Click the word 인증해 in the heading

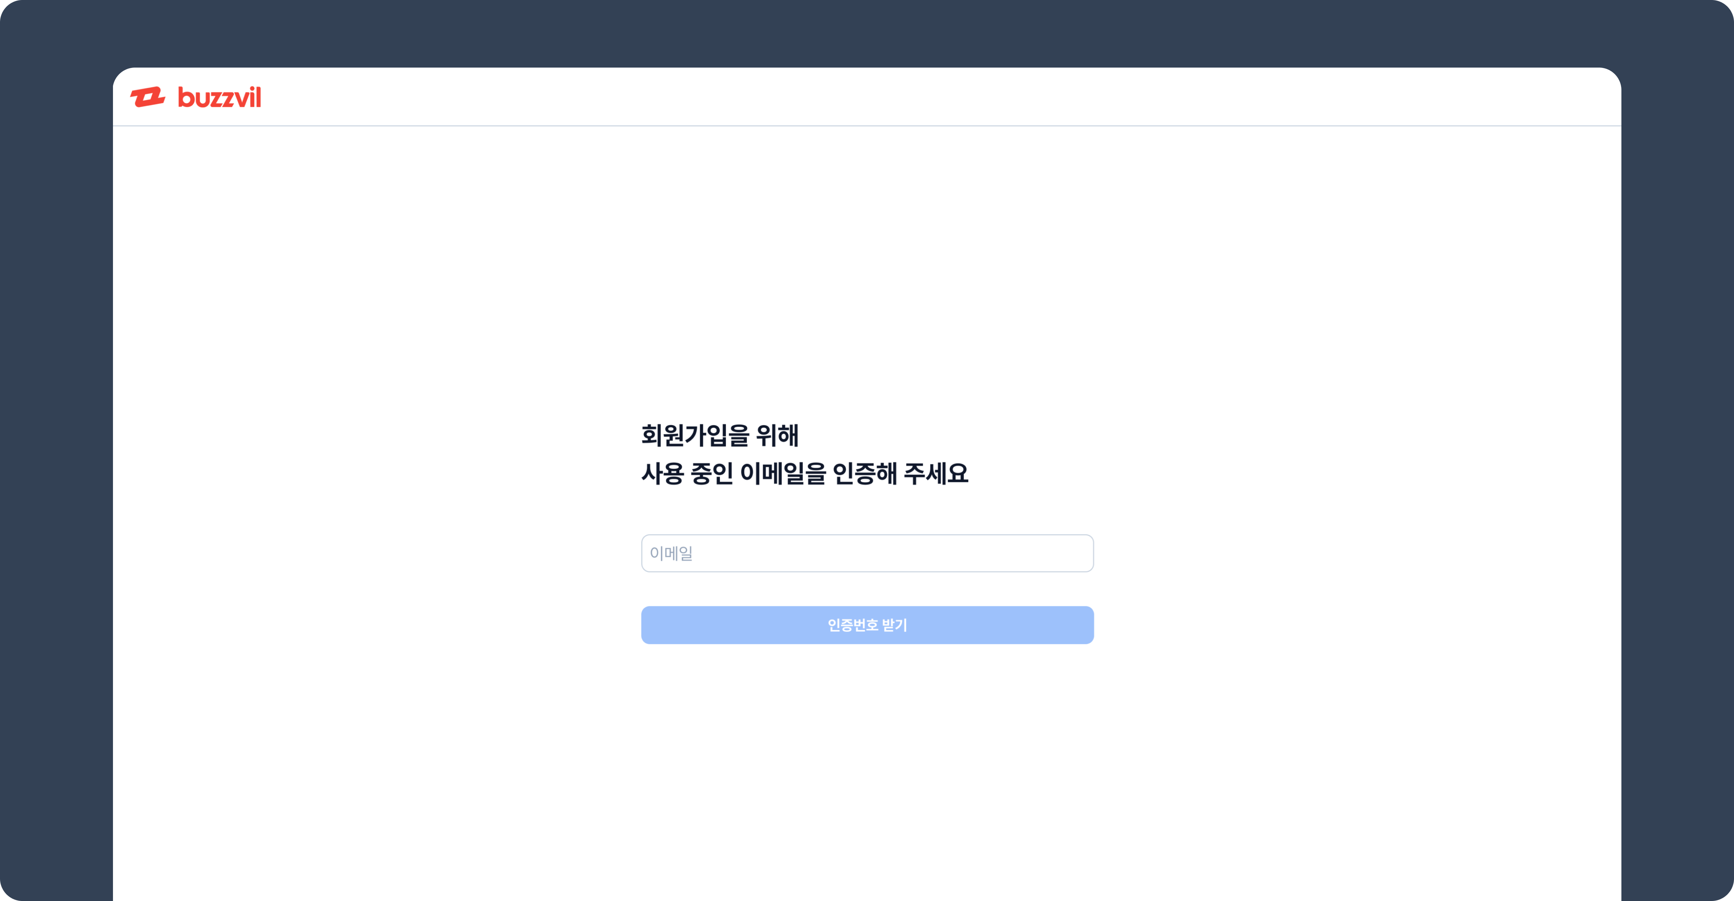(865, 473)
